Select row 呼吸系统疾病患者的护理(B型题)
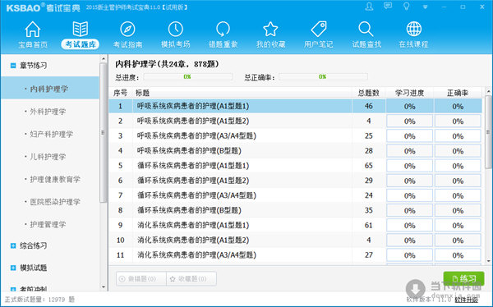 point(296,151)
